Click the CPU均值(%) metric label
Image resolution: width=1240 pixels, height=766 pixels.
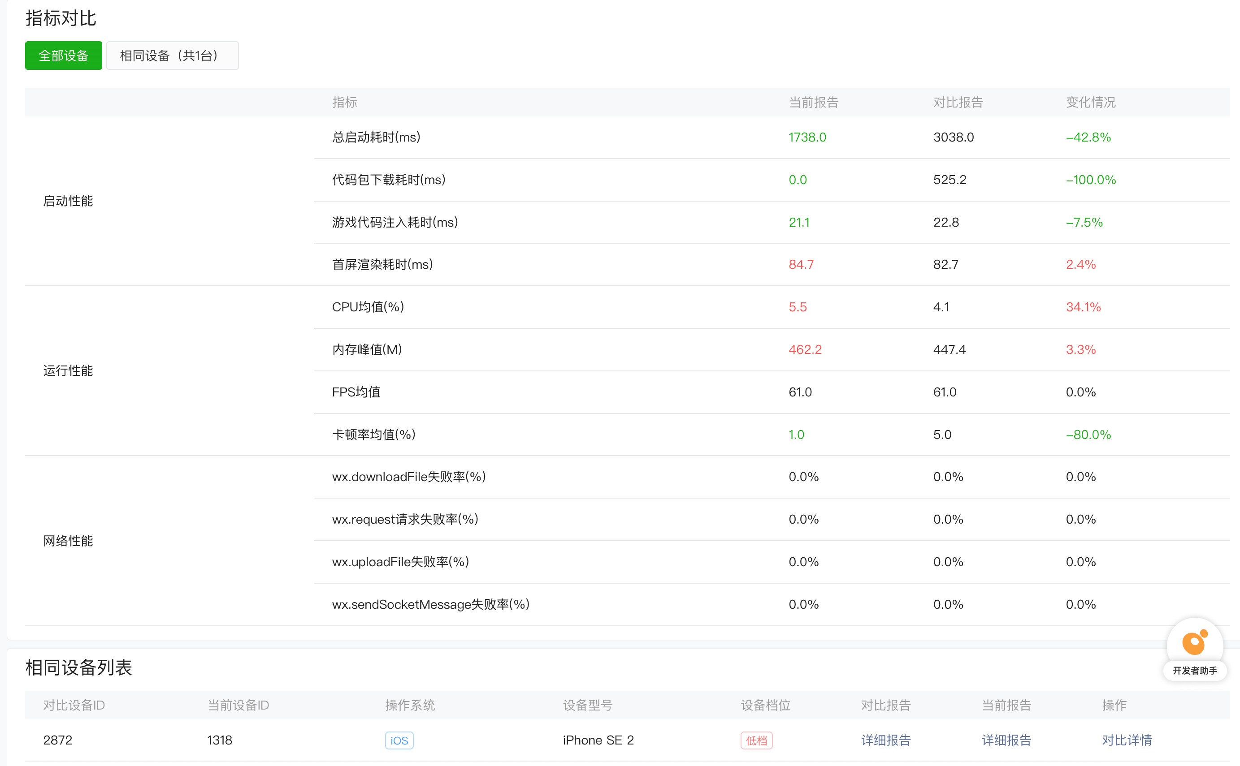[x=368, y=307]
